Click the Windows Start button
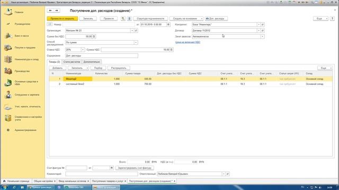This screenshot has width=339, height=190. [x=4, y=187]
